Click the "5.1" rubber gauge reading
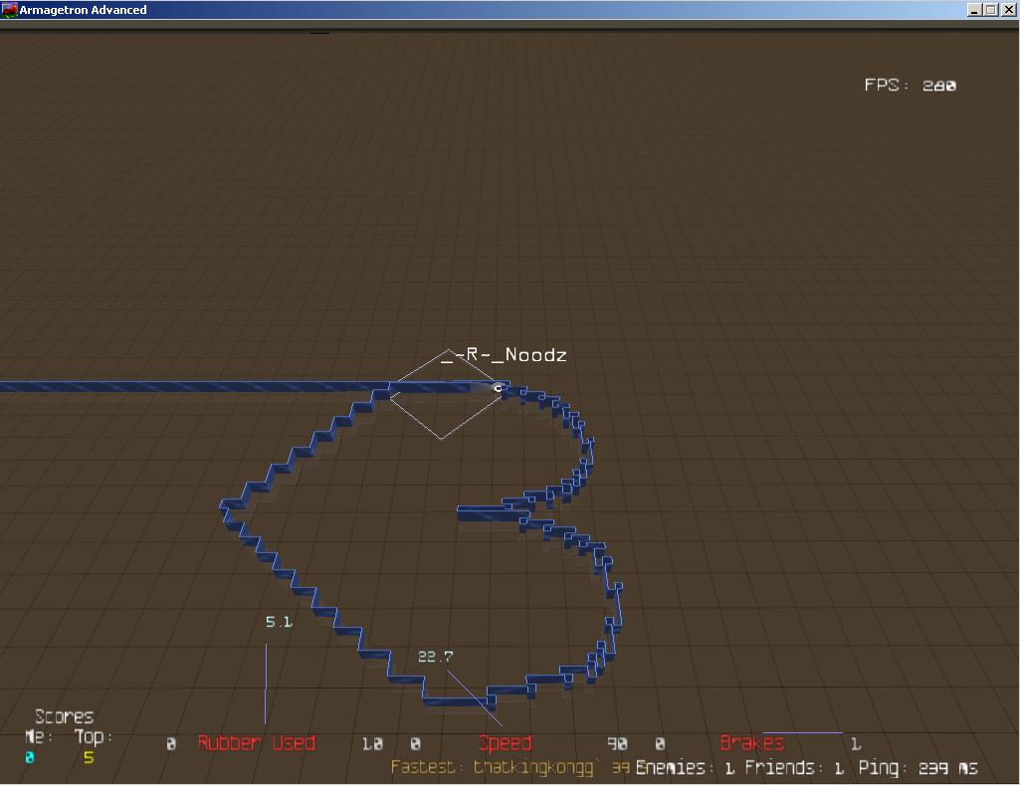This screenshot has height=785, width=1020. [x=279, y=622]
